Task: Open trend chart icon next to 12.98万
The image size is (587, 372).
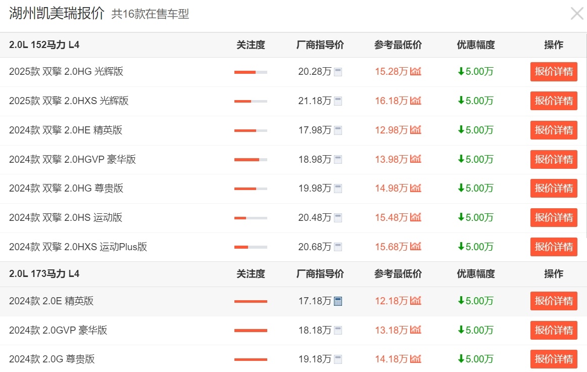Action: pos(416,129)
